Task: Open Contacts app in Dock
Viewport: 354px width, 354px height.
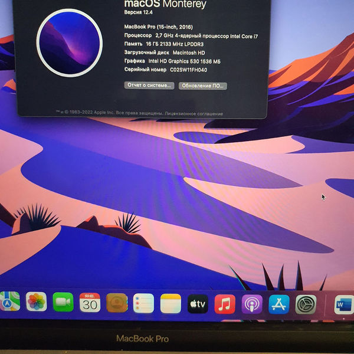Action: (x=117, y=303)
